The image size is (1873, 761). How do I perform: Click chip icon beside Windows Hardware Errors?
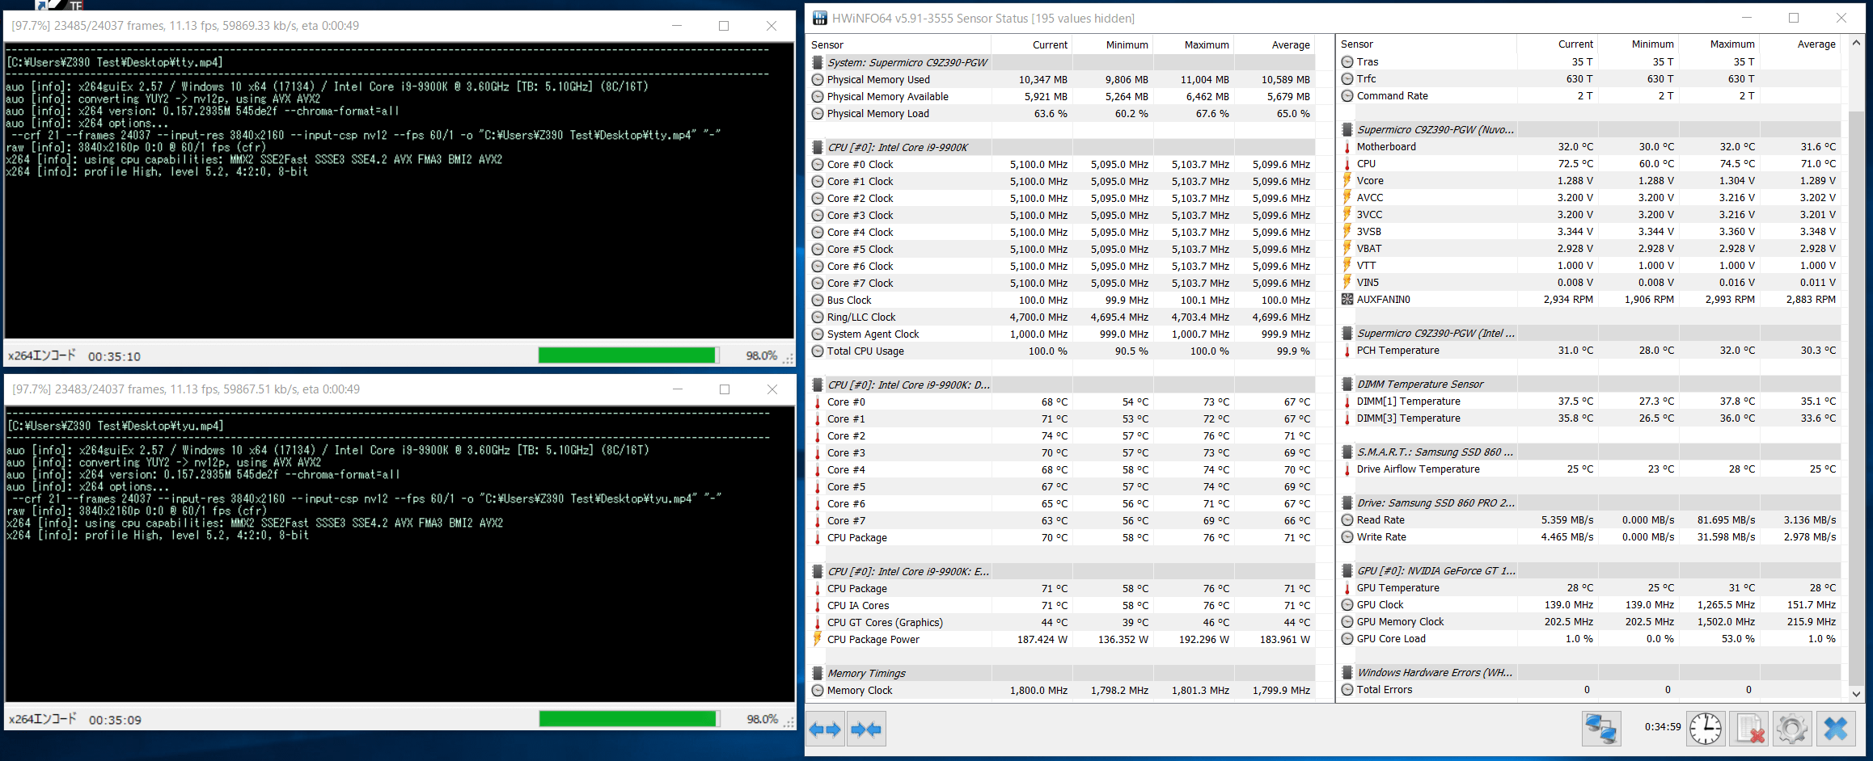click(1347, 672)
